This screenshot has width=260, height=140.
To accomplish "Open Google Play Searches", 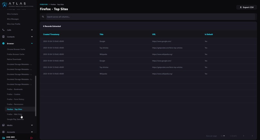I will pos(15,119).
